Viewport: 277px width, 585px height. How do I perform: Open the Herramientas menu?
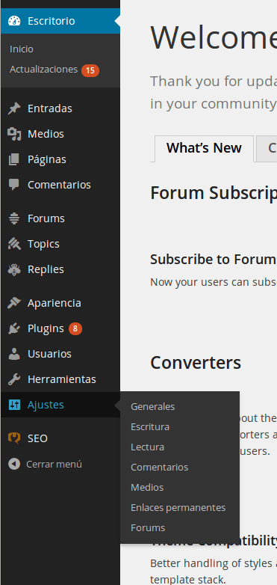pos(60,379)
